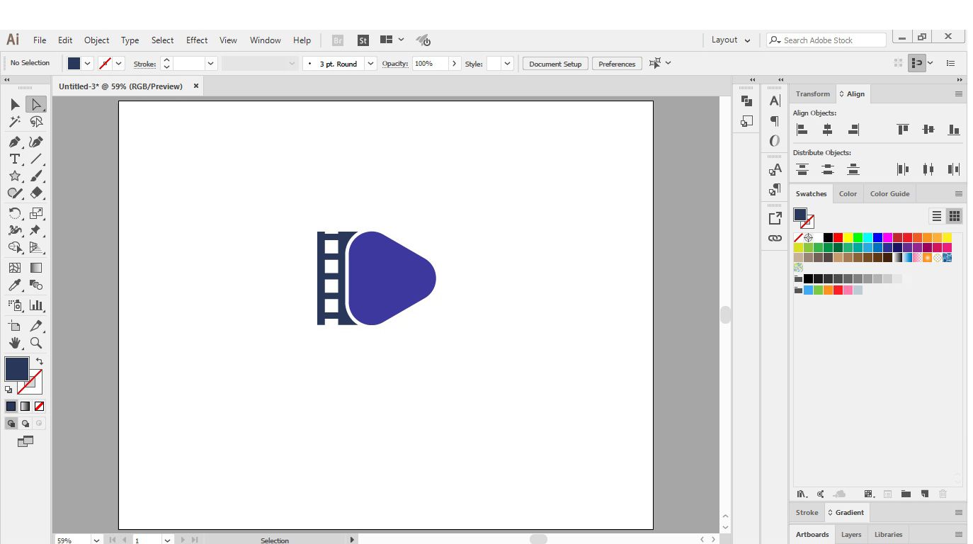The height and width of the screenshot is (544, 973).
Task: Select the Pen tool
Action: point(15,142)
